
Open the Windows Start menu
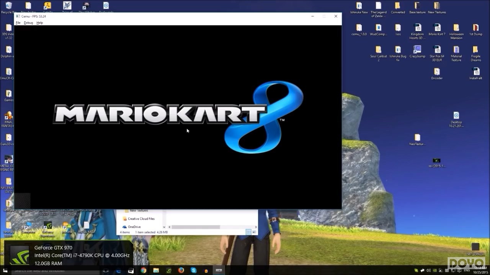click(5, 270)
